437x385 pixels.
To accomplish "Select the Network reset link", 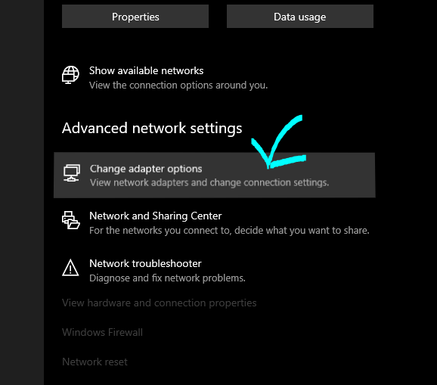I will click(95, 362).
